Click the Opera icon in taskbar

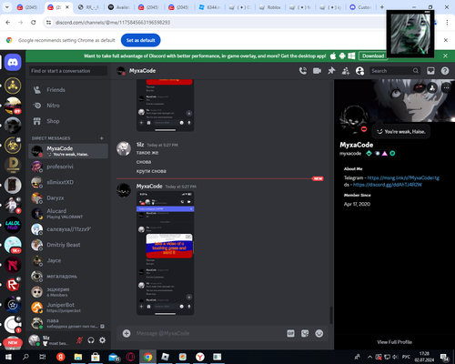coord(130,357)
